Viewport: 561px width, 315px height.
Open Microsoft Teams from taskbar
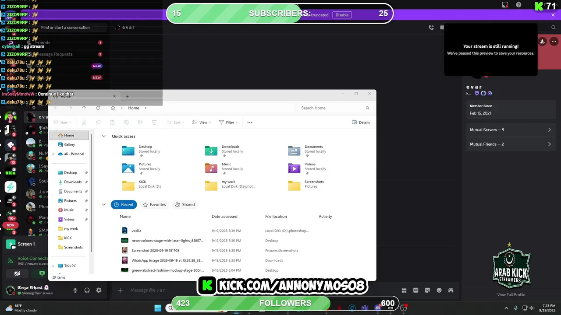[365, 308]
